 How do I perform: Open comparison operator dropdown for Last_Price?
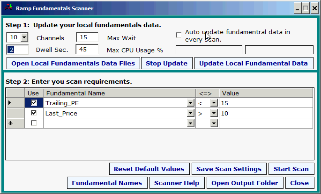[214, 113]
